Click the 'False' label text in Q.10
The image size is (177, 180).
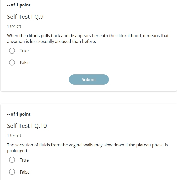tap(25, 172)
